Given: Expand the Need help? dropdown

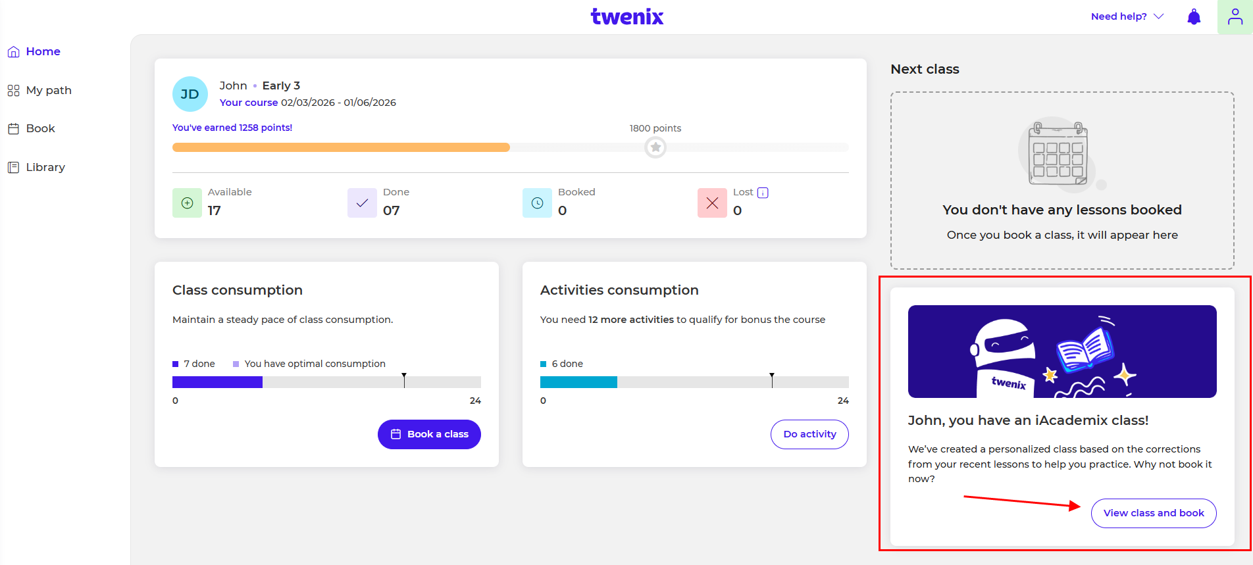Looking at the screenshot, I should 1127,16.
